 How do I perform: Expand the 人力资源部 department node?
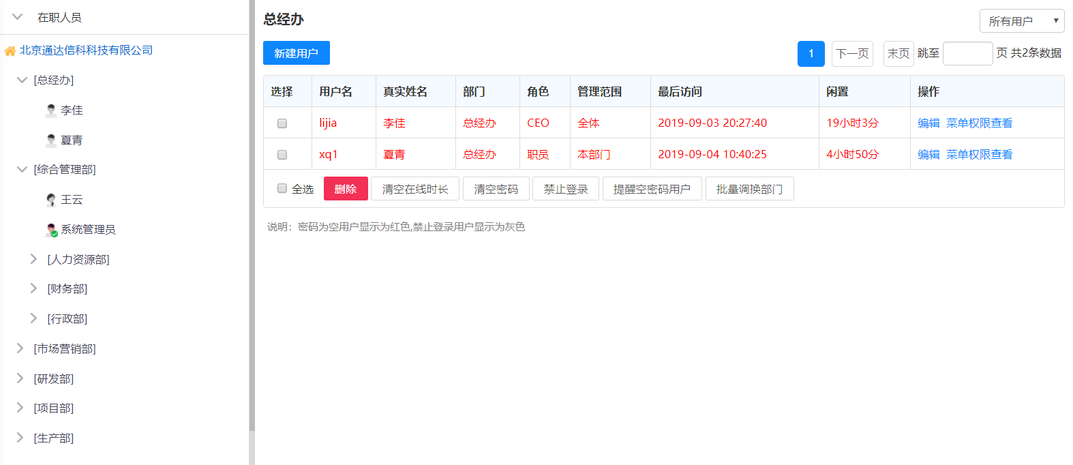pyautogui.click(x=33, y=259)
